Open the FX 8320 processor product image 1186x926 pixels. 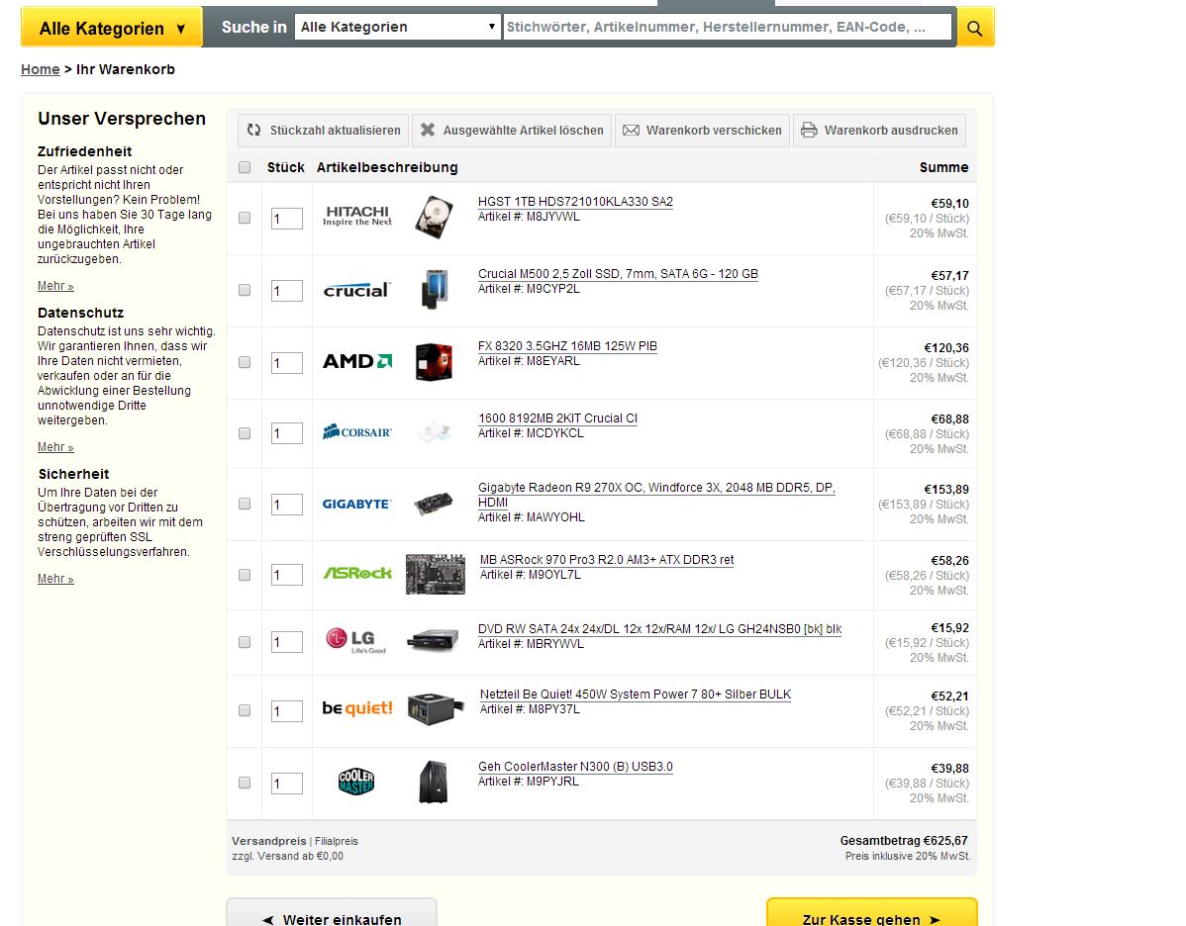pos(435,362)
